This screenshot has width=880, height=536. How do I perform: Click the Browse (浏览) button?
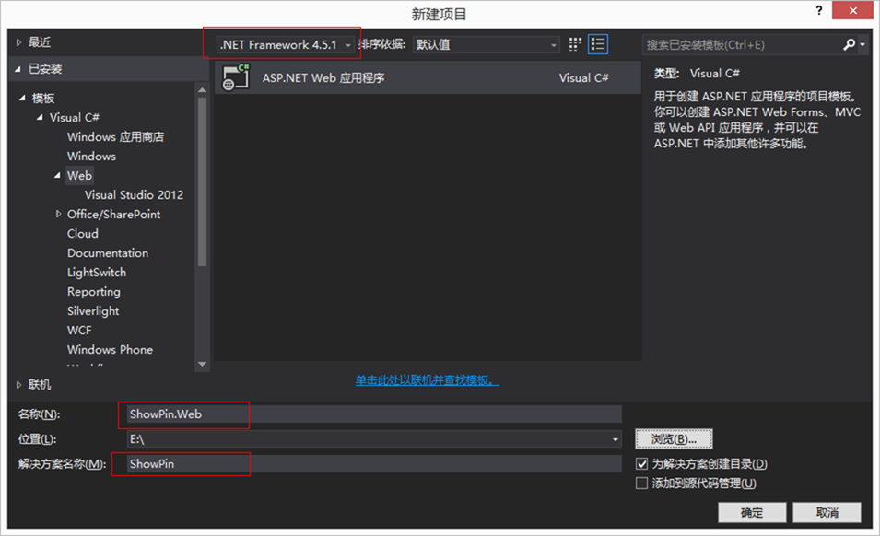(x=674, y=438)
